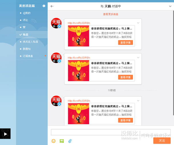
Task: Expand third message's dropdown chevron
Action: [138, 101]
